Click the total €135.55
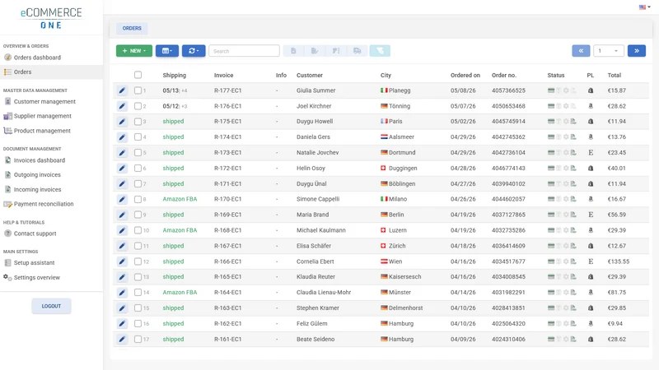This screenshot has width=659, height=370. click(x=619, y=261)
